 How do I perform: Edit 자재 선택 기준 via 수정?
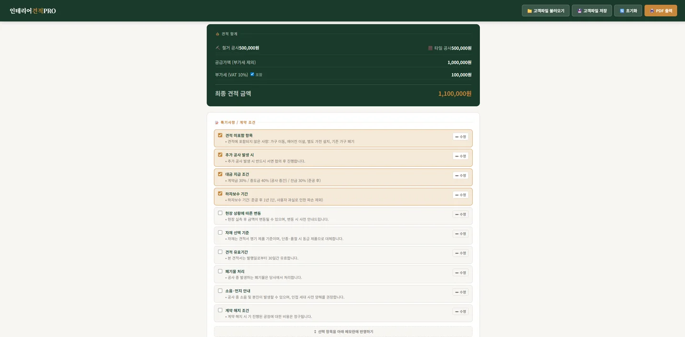click(x=460, y=234)
